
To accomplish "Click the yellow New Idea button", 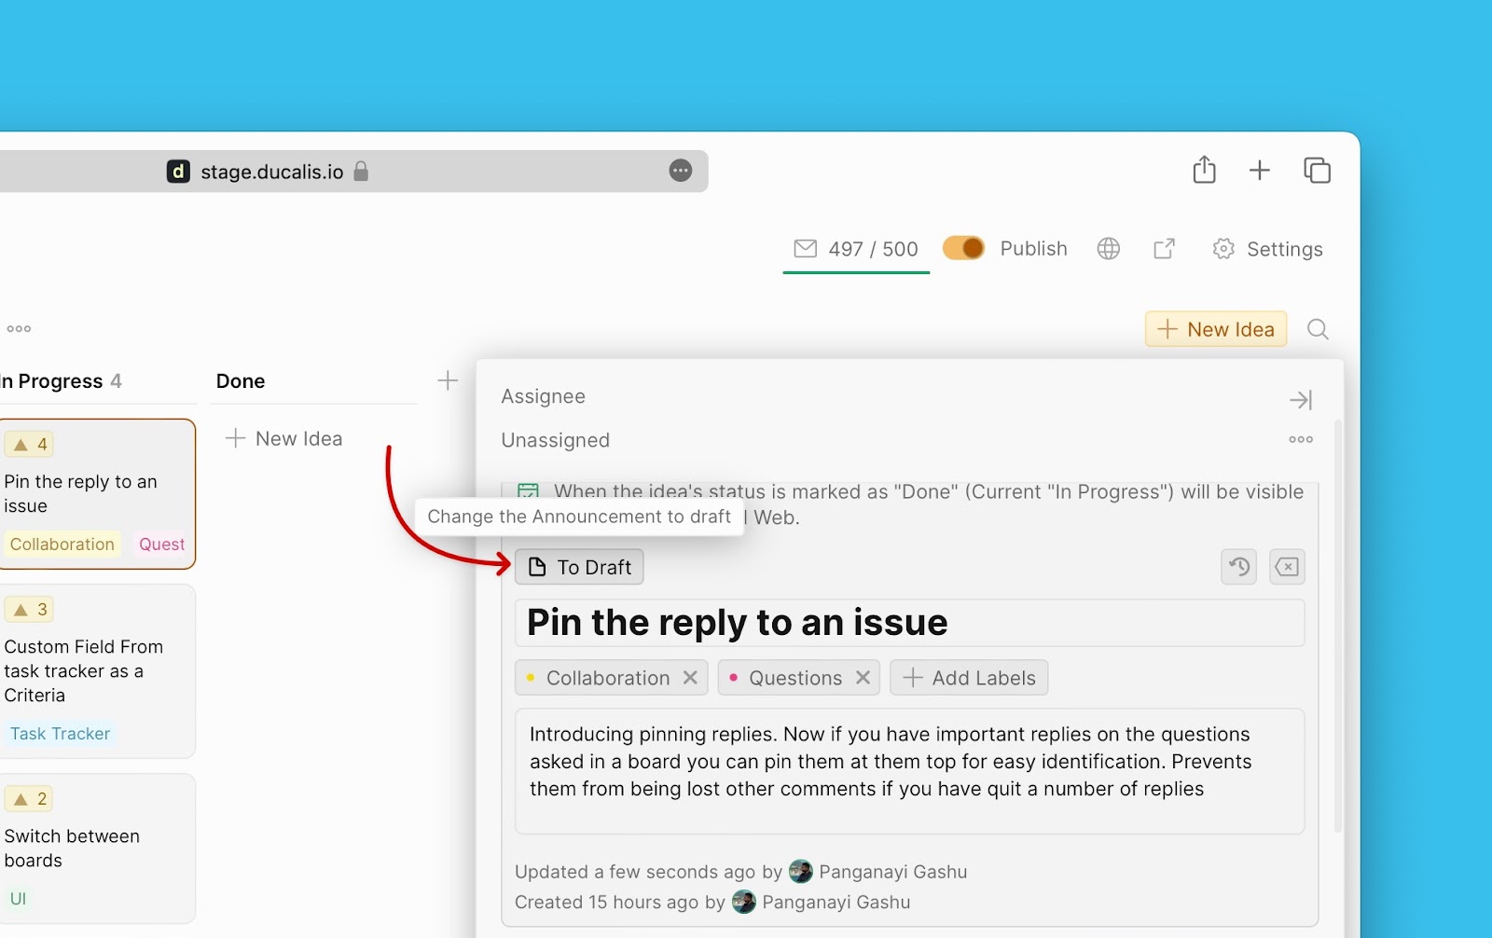I will click(x=1215, y=329).
